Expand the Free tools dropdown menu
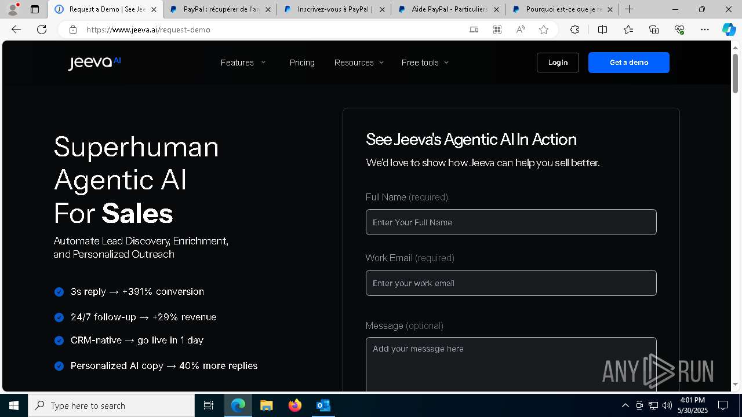Viewport: 742px width, 417px height. coord(425,63)
